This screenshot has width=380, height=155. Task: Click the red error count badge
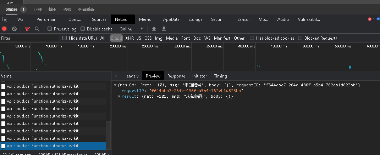tap(370, 19)
